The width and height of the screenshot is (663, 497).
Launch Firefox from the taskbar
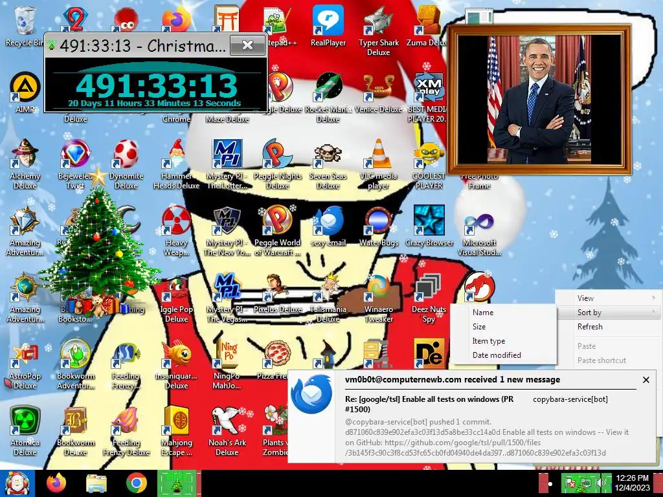pyautogui.click(x=56, y=483)
